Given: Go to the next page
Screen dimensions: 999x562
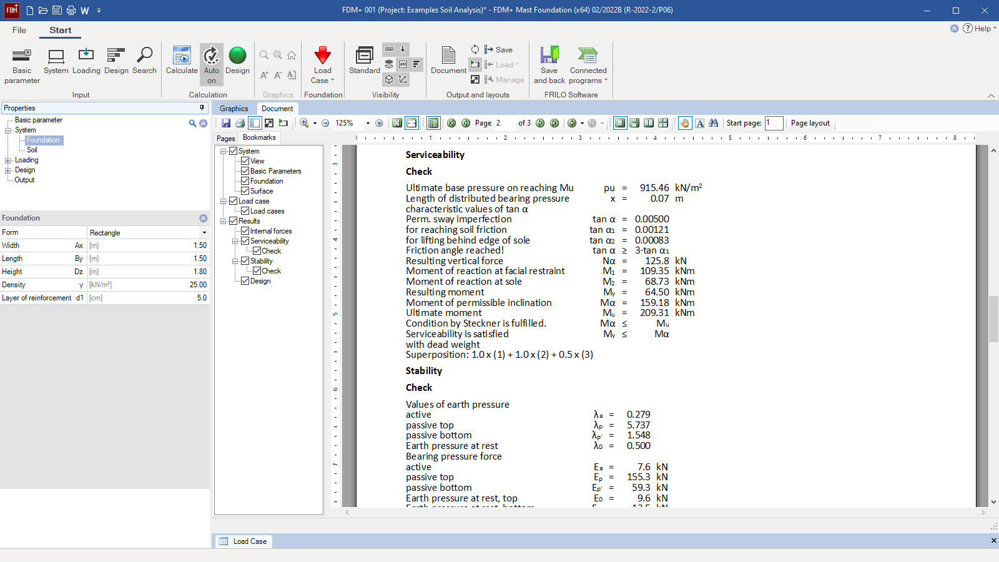Looking at the screenshot, I should 540,123.
